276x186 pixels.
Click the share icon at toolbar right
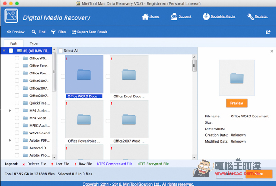point(268,32)
